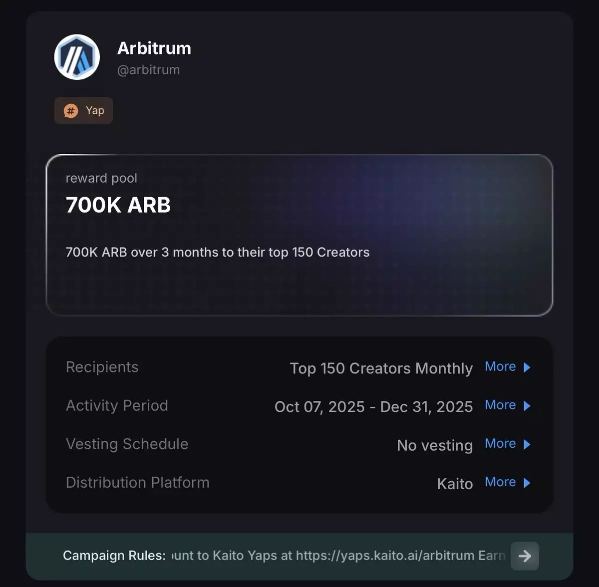The width and height of the screenshot is (599, 587).
Task: Click the Arbitrum profile name
Action: coord(154,48)
